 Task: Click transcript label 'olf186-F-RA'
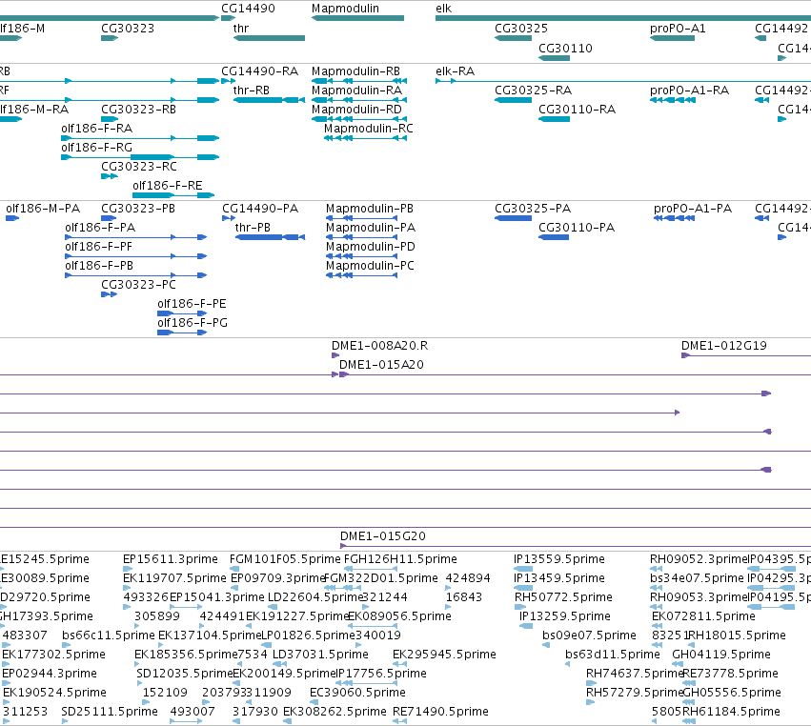tap(96, 129)
